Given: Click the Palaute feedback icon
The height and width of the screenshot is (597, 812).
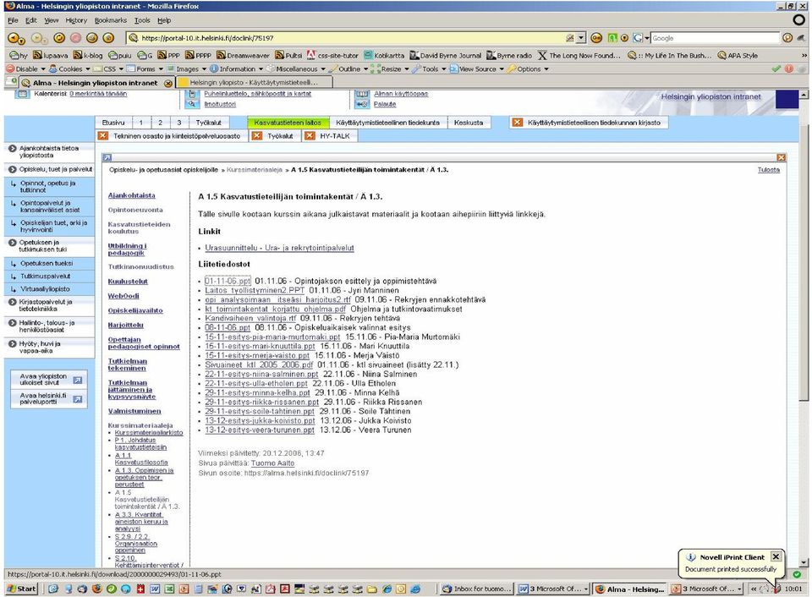Looking at the screenshot, I should point(362,104).
